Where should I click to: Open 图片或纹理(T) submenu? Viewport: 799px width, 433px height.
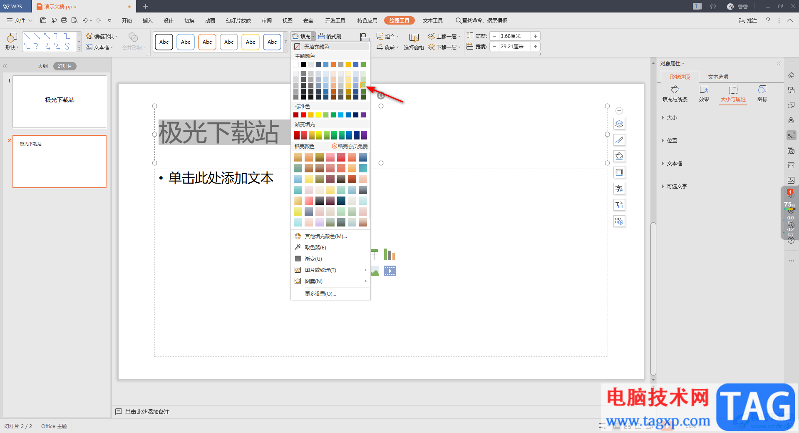[330, 270]
